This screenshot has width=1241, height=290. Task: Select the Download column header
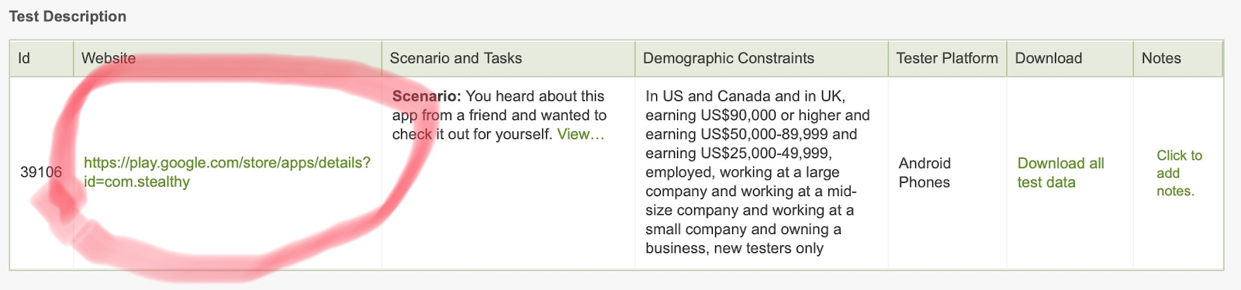click(1070, 58)
